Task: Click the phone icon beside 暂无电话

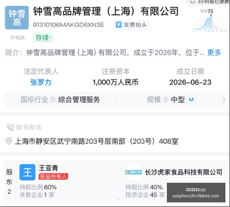Action: [11, 128]
